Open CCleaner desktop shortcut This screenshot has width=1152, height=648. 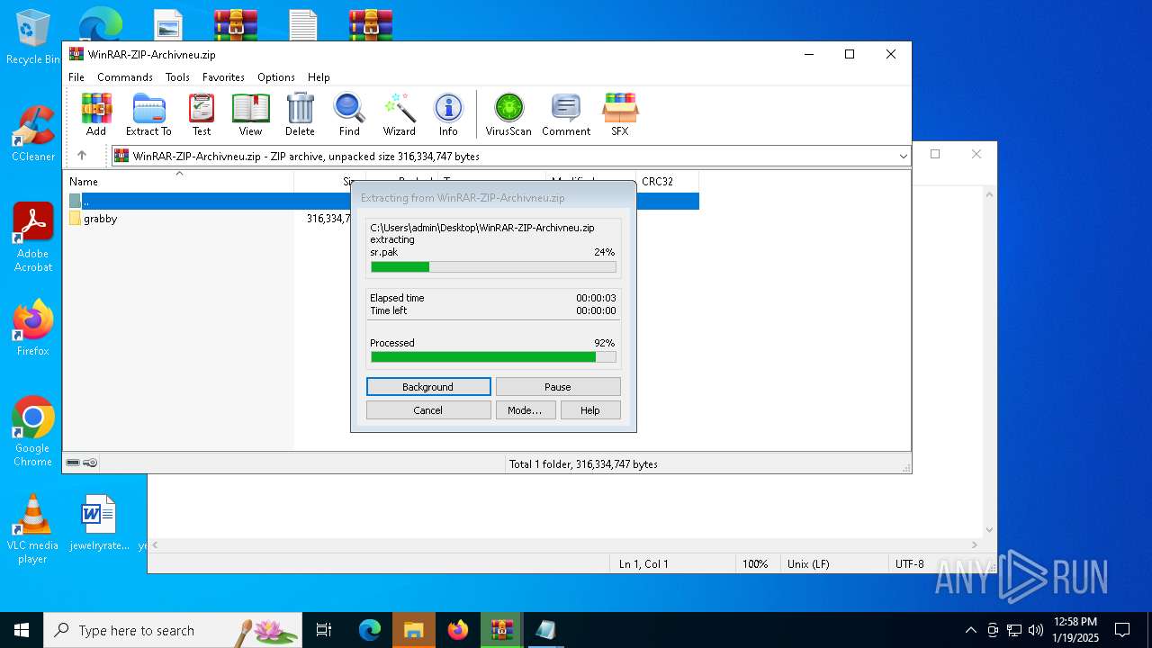[33, 134]
